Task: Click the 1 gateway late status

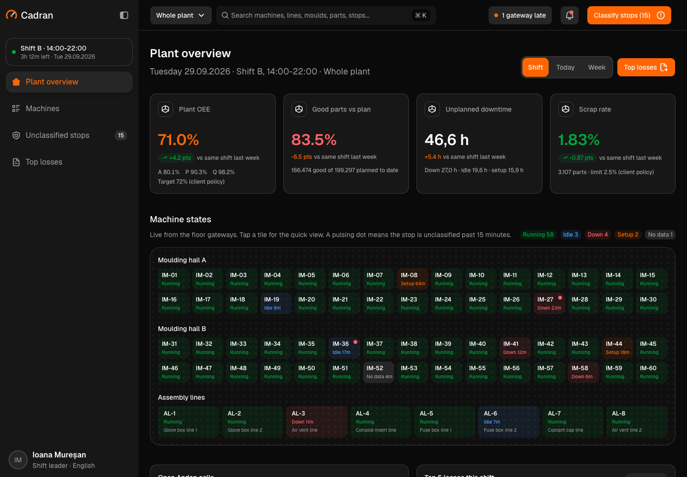Action: 520,15
